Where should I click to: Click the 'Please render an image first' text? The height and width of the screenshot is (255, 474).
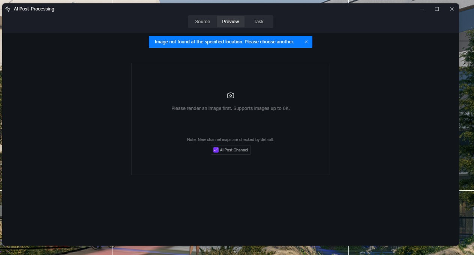pos(231,108)
